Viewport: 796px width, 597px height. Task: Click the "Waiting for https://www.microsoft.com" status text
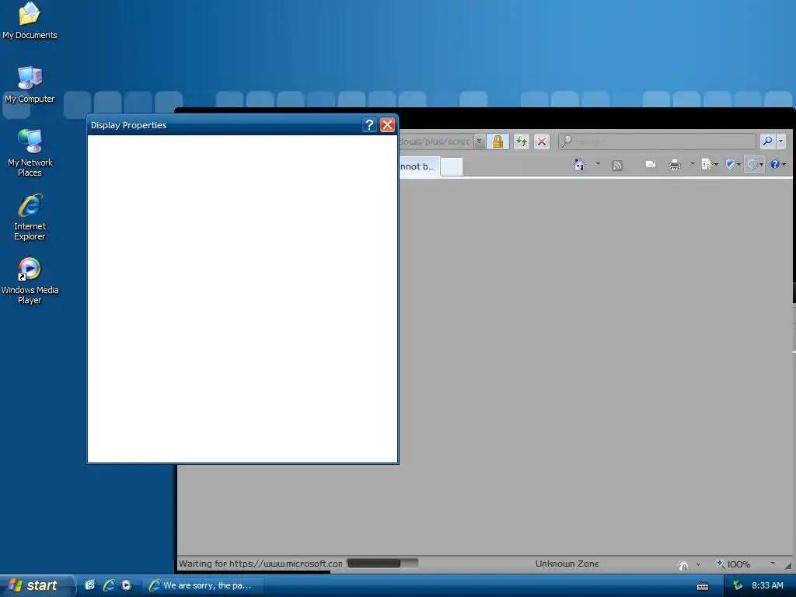pyautogui.click(x=260, y=564)
